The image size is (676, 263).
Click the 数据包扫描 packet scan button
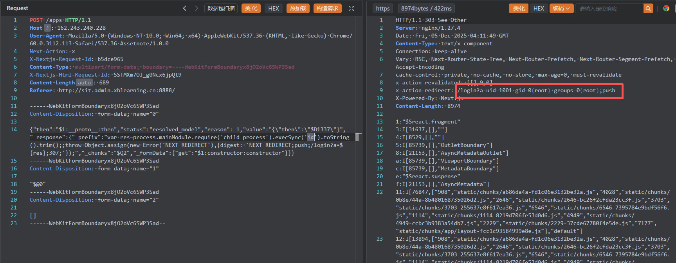(x=221, y=8)
